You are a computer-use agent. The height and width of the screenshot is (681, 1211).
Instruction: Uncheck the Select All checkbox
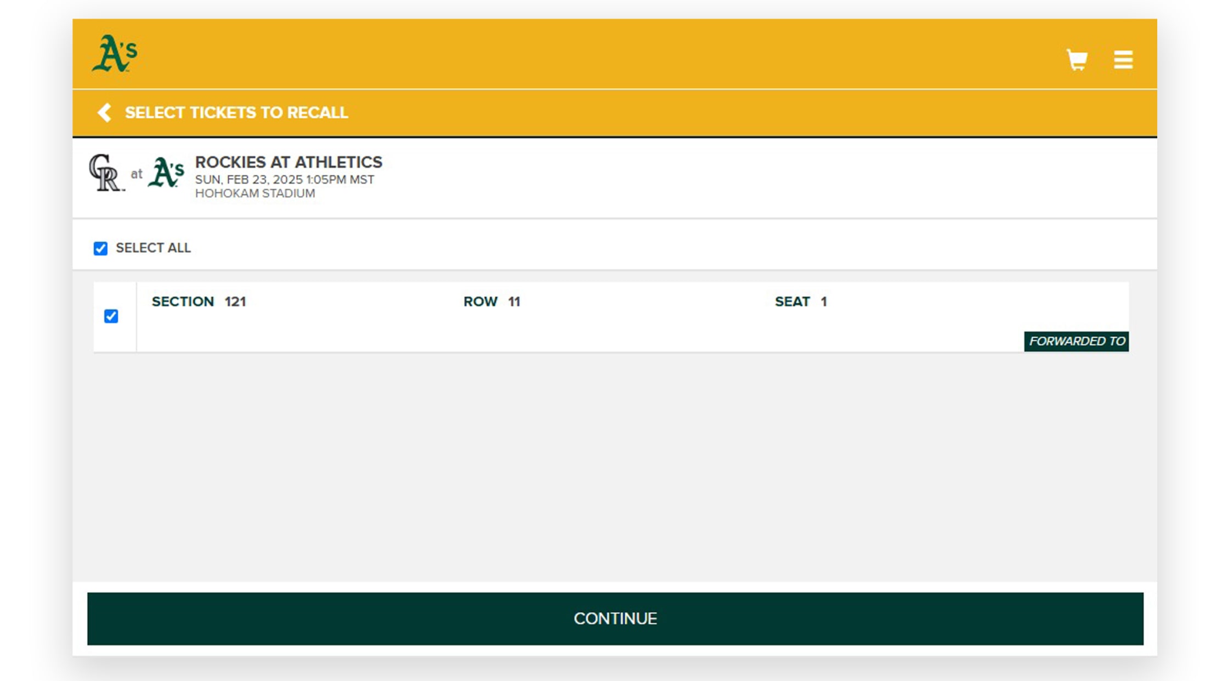[x=100, y=248]
